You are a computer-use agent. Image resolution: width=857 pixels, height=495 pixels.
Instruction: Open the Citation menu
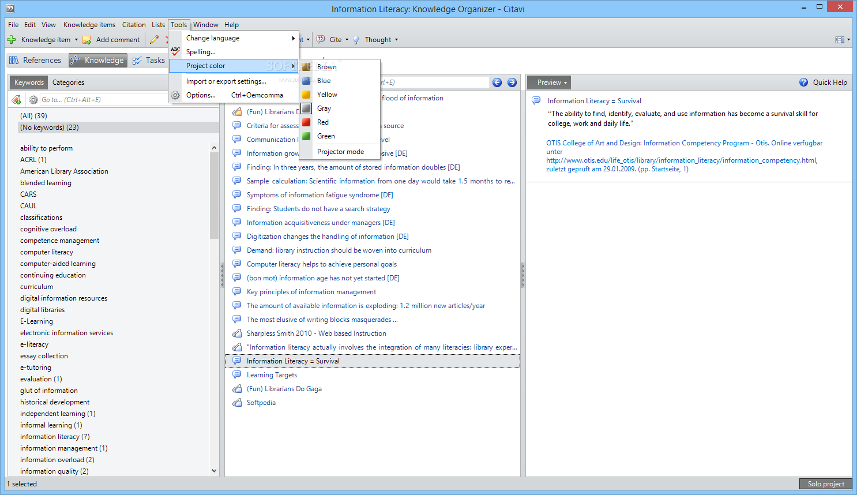(134, 25)
